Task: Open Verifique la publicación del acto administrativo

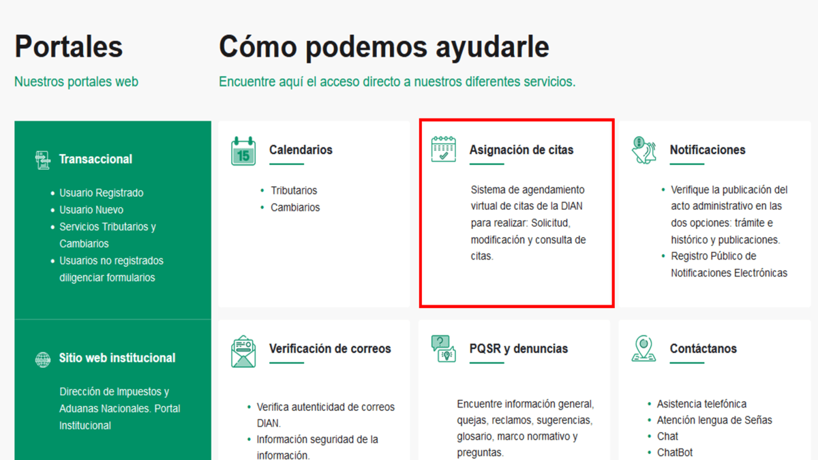Action: click(x=729, y=215)
